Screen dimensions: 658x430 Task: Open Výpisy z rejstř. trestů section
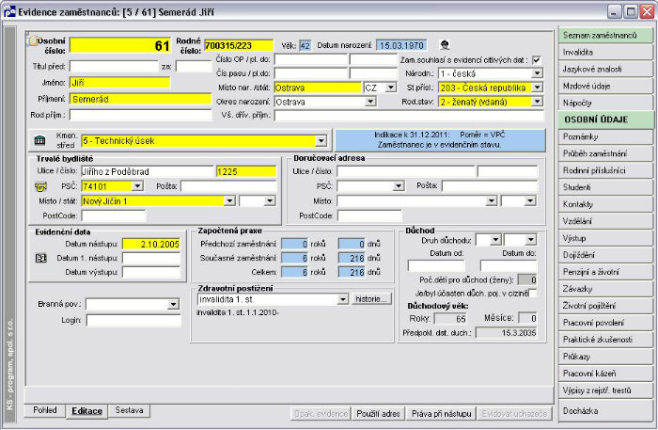point(605,390)
